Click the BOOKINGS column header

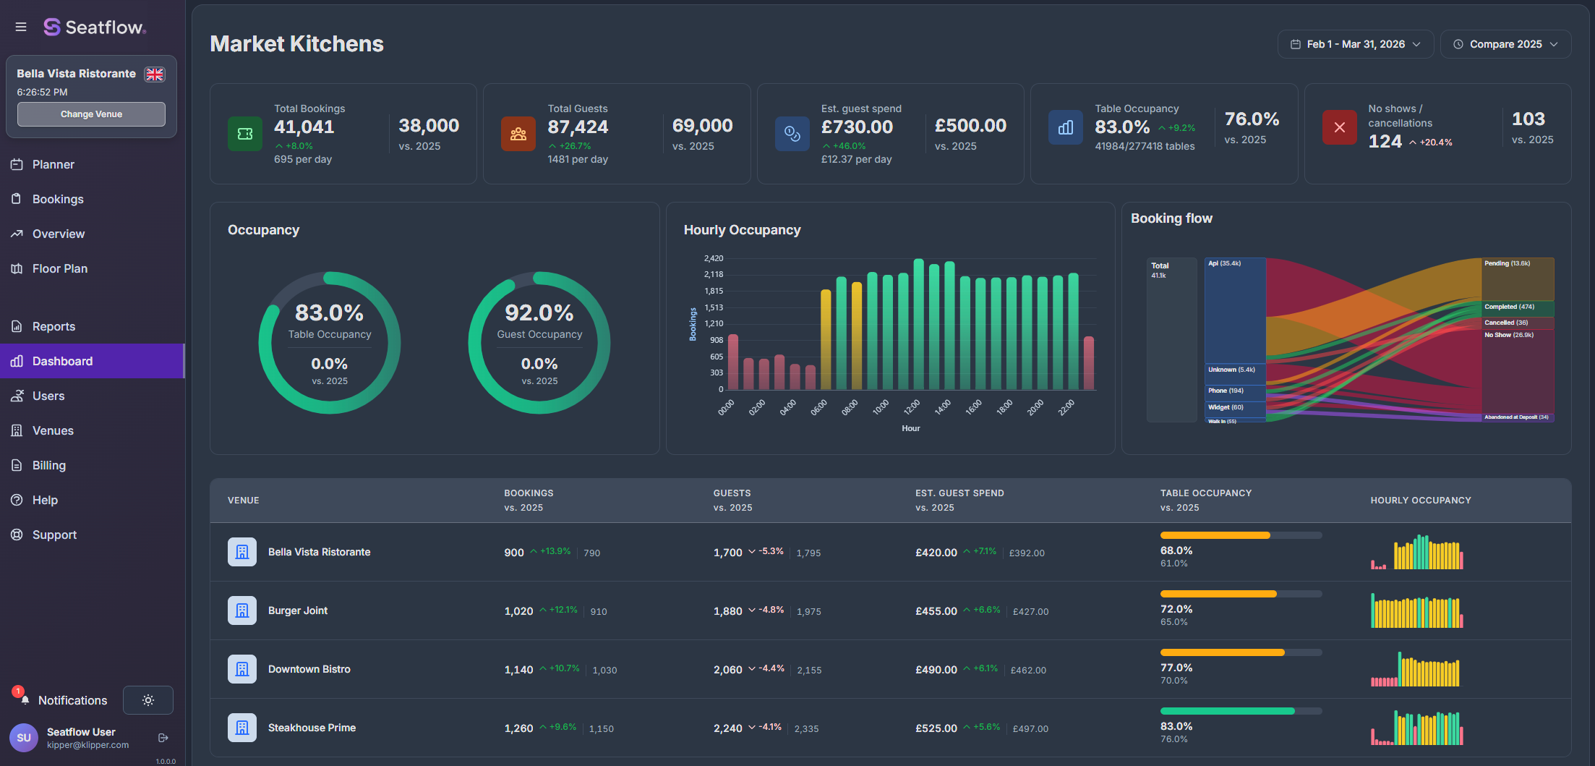pyautogui.click(x=529, y=493)
